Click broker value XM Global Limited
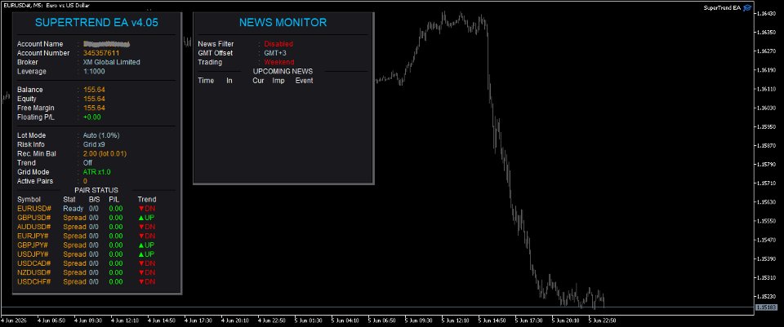 coord(112,63)
